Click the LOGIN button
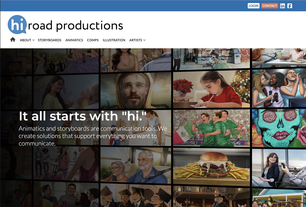The height and width of the screenshot is (207, 306). point(253,6)
